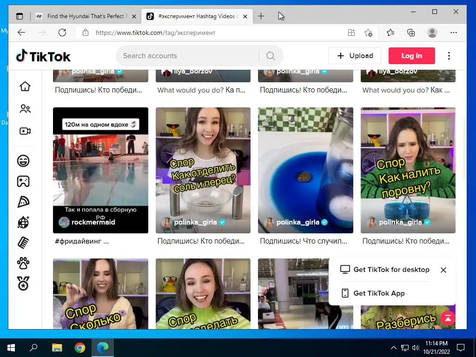476x357 pixels.
Task: Select the Comedy smiley face category icon
Action: [x=23, y=160]
